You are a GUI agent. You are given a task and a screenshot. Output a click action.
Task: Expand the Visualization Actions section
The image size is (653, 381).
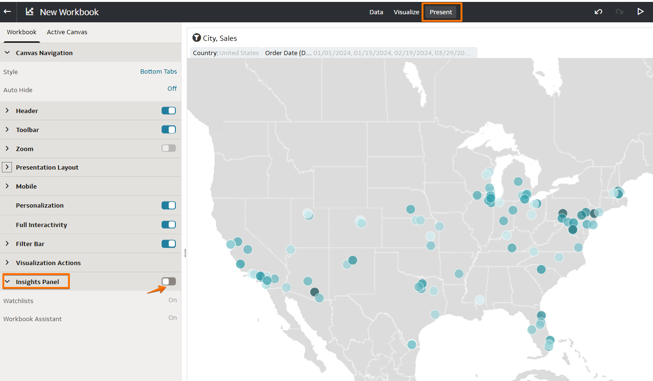(x=7, y=263)
